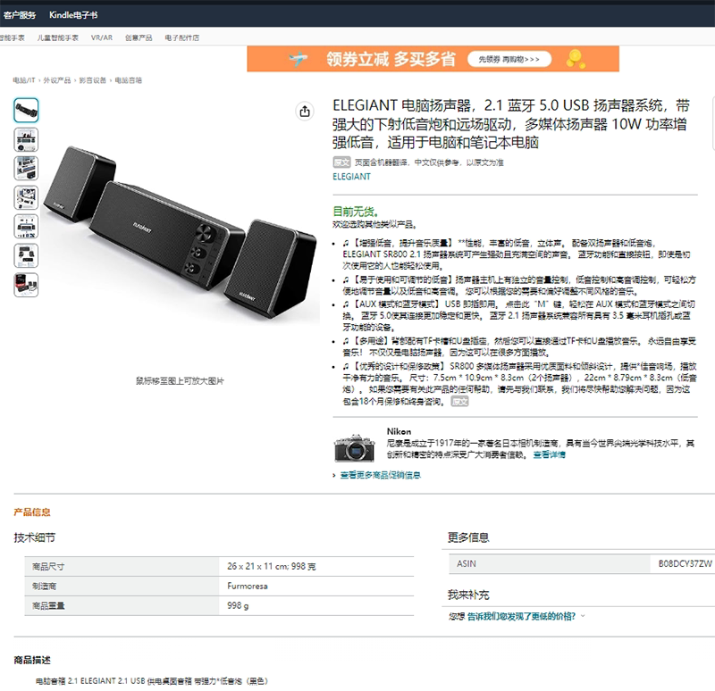Click the 目前无货 availability text
Image resolution: width=715 pixels, height=691 pixels.
355,212
